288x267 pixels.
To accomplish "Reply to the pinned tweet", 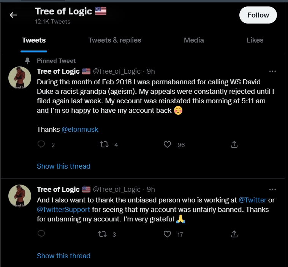I will click(41, 144).
